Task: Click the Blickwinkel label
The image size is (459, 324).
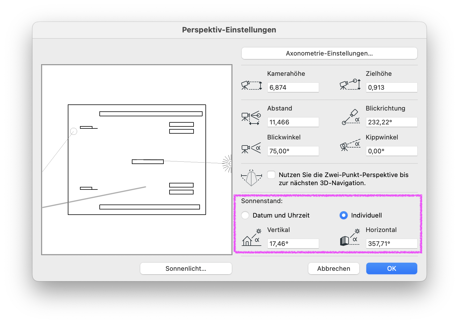Action: pos(284,137)
